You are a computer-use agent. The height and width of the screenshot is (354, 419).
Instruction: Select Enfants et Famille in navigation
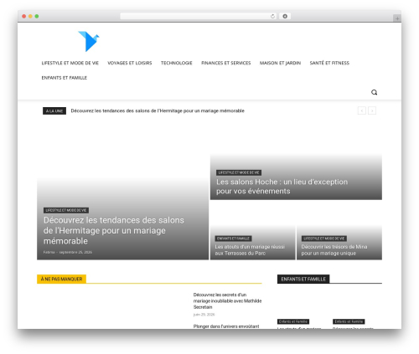point(65,78)
